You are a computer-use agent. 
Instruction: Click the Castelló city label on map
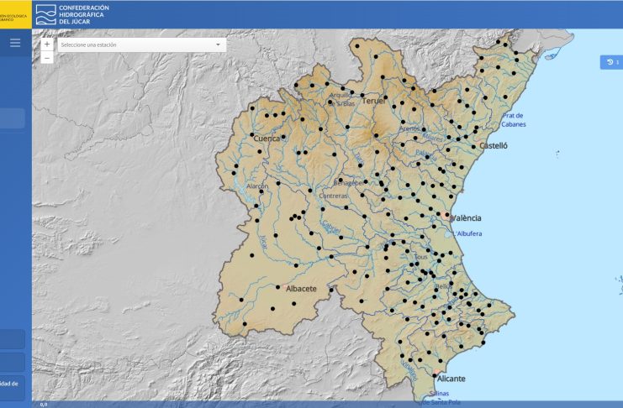tap(494, 146)
